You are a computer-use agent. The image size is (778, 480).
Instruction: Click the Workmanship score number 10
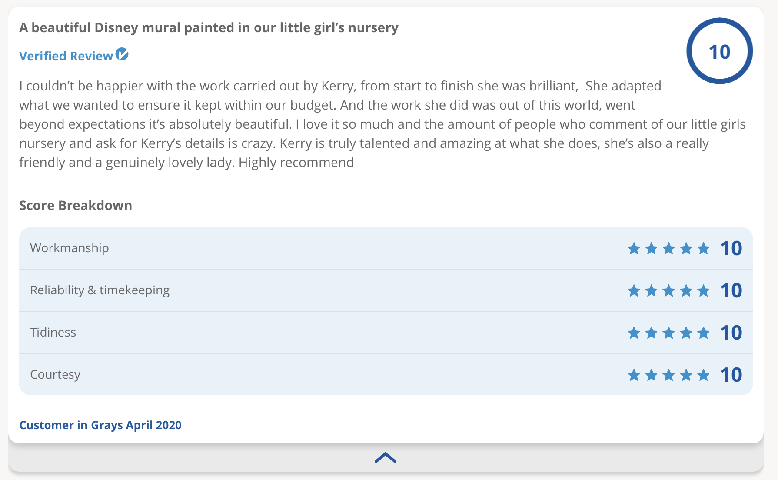click(731, 248)
